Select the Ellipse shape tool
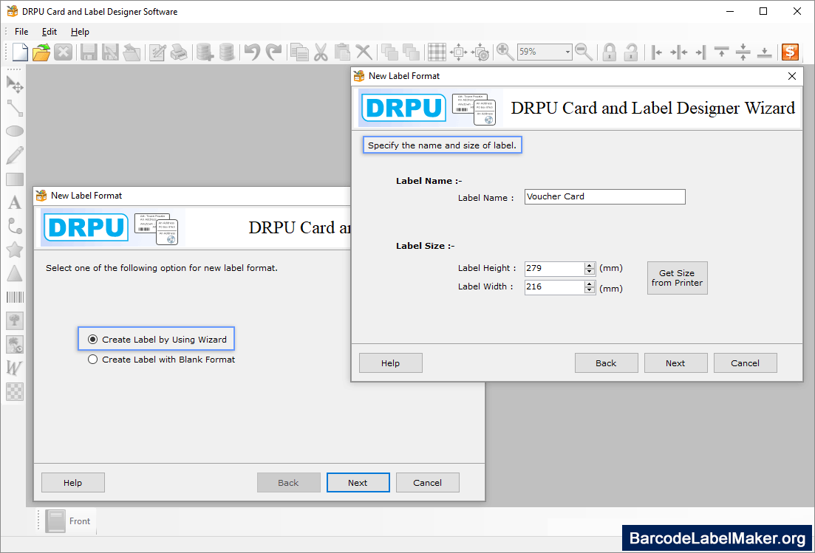Image resolution: width=815 pixels, height=553 pixels. (15, 131)
